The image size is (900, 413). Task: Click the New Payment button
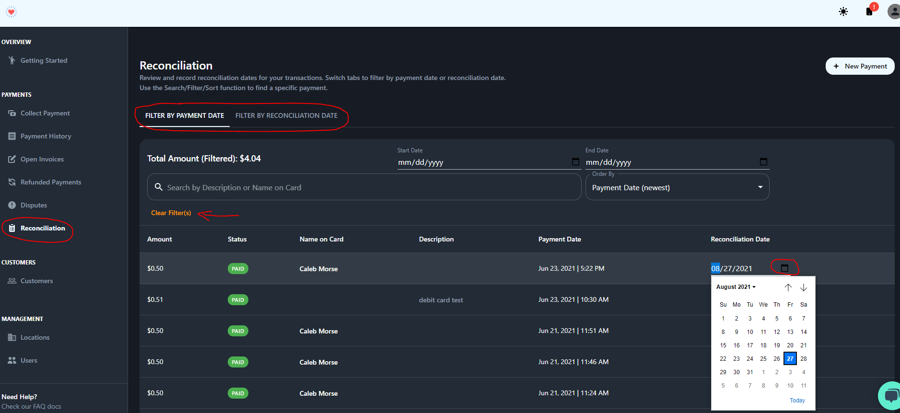860,66
